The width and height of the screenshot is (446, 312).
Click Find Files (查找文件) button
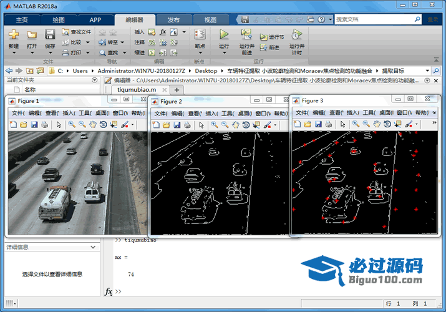(77, 32)
